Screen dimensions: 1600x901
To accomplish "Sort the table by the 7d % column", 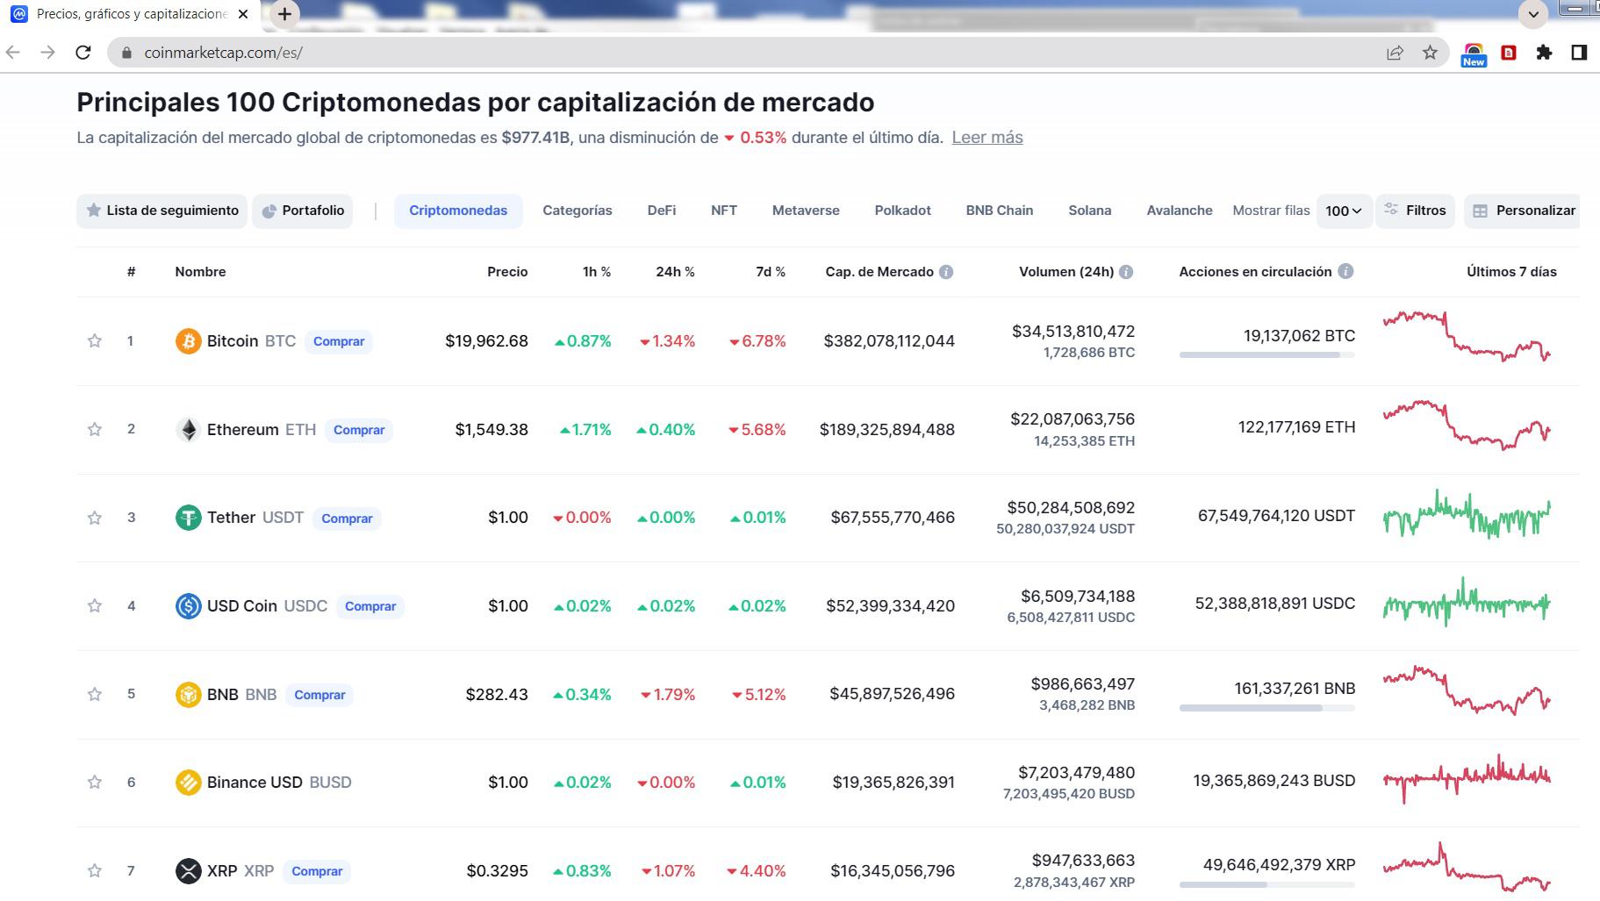I will tap(771, 272).
